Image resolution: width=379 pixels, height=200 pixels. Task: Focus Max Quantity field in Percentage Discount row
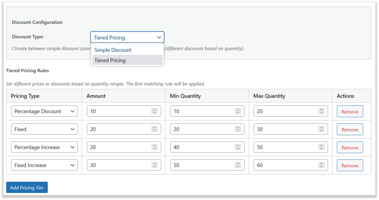tap(291, 111)
